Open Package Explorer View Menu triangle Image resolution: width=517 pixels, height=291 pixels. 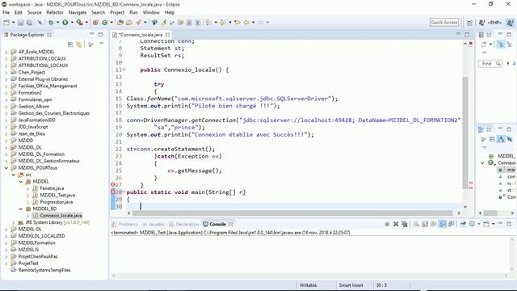tap(102, 44)
